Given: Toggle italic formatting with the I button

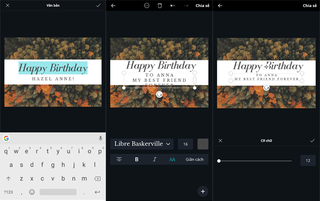Looking at the screenshot, I should pyautogui.click(x=154, y=159).
